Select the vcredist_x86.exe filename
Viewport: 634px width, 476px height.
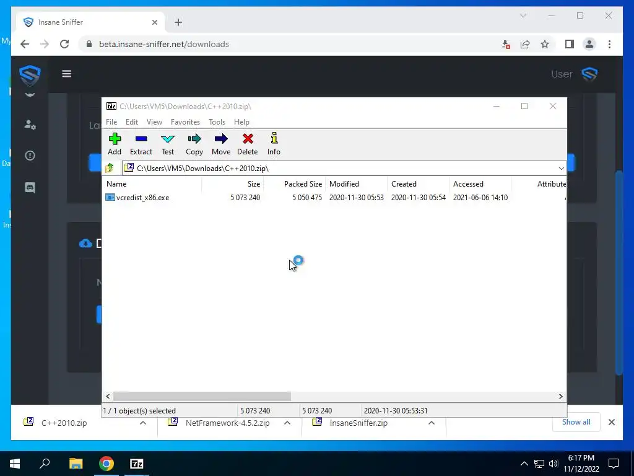click(x=142, y=198)
